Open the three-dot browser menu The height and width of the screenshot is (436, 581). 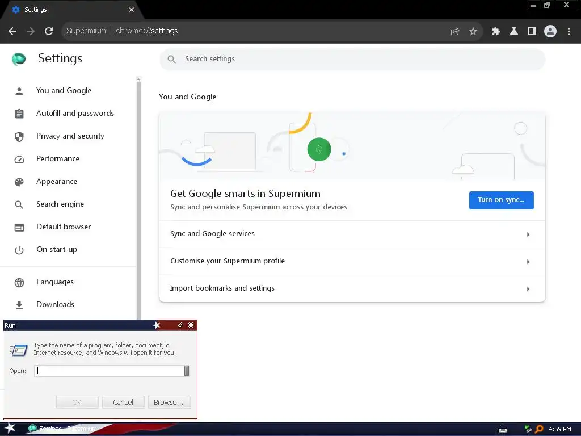pos(569,31)
